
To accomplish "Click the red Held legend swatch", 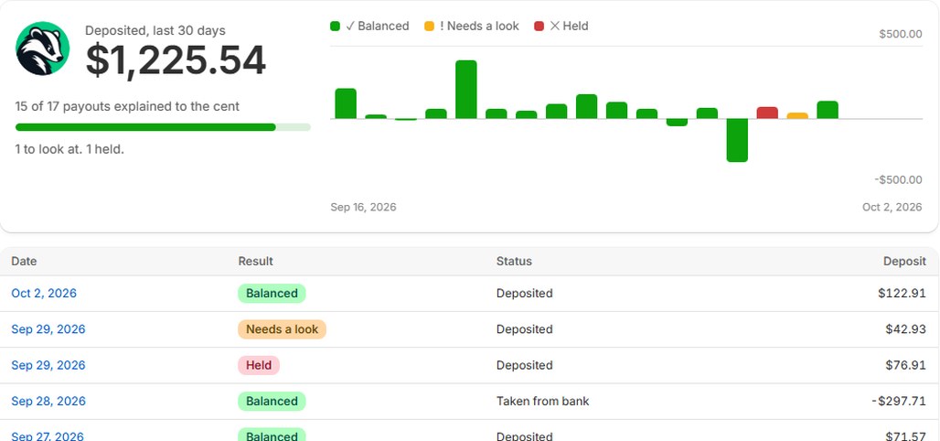I will (539, 27).
